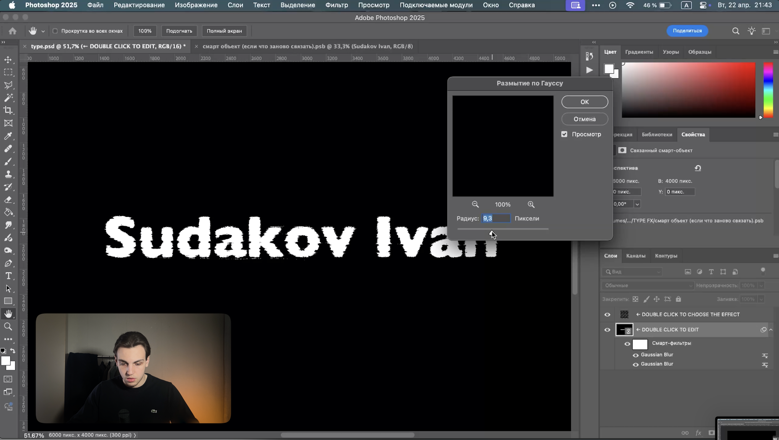Enable Прокрутка во всех окнах checkbox
The height and width of the screenshot is (440, 779).
[x=55, y=31]
